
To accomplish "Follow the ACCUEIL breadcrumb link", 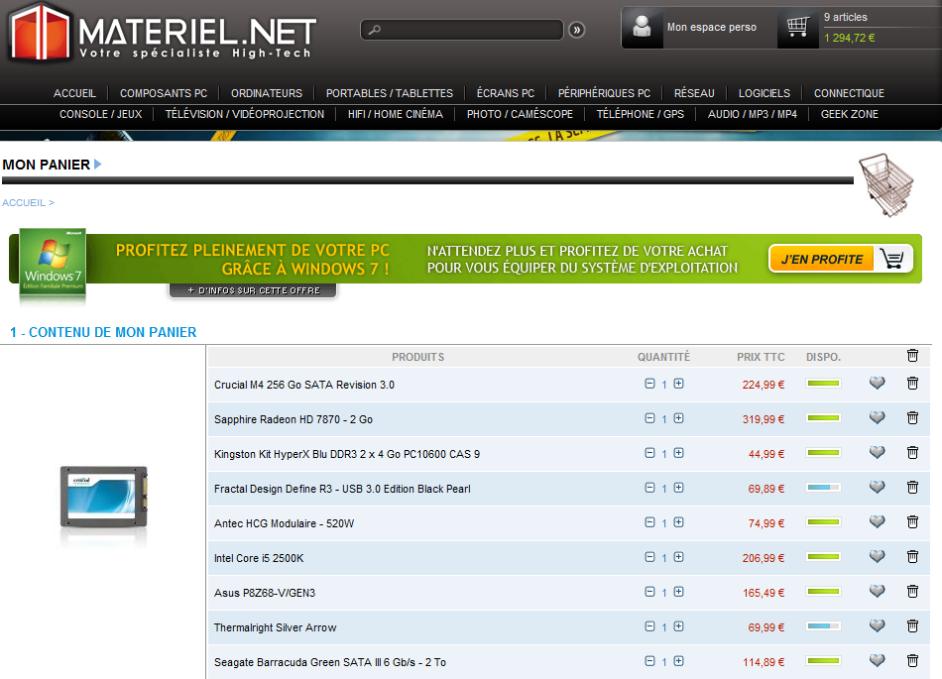I will click(24, 203).
